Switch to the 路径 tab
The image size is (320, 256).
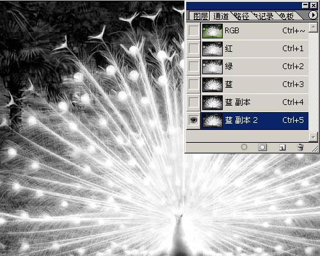[241, 16]
